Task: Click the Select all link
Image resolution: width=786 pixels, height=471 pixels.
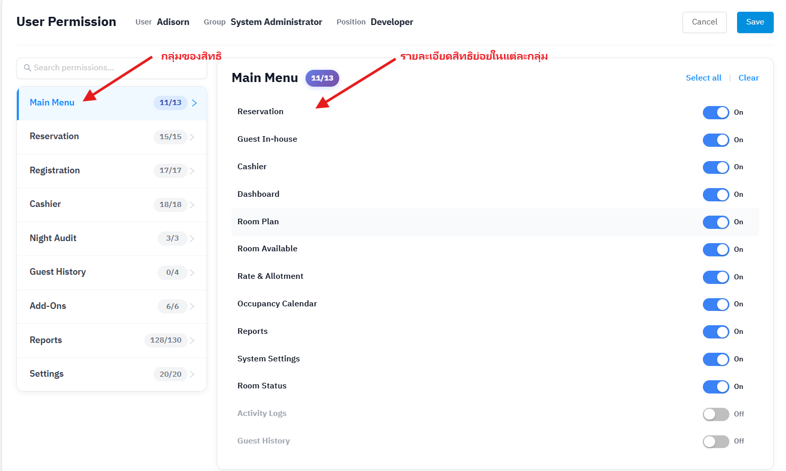Action: (703, 78)
